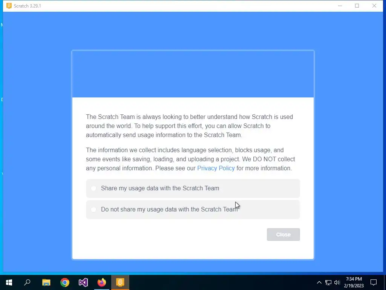The image size is (386, 290).
Task: Maximize the Scratch 3.29.1 window
Action: 357,6
